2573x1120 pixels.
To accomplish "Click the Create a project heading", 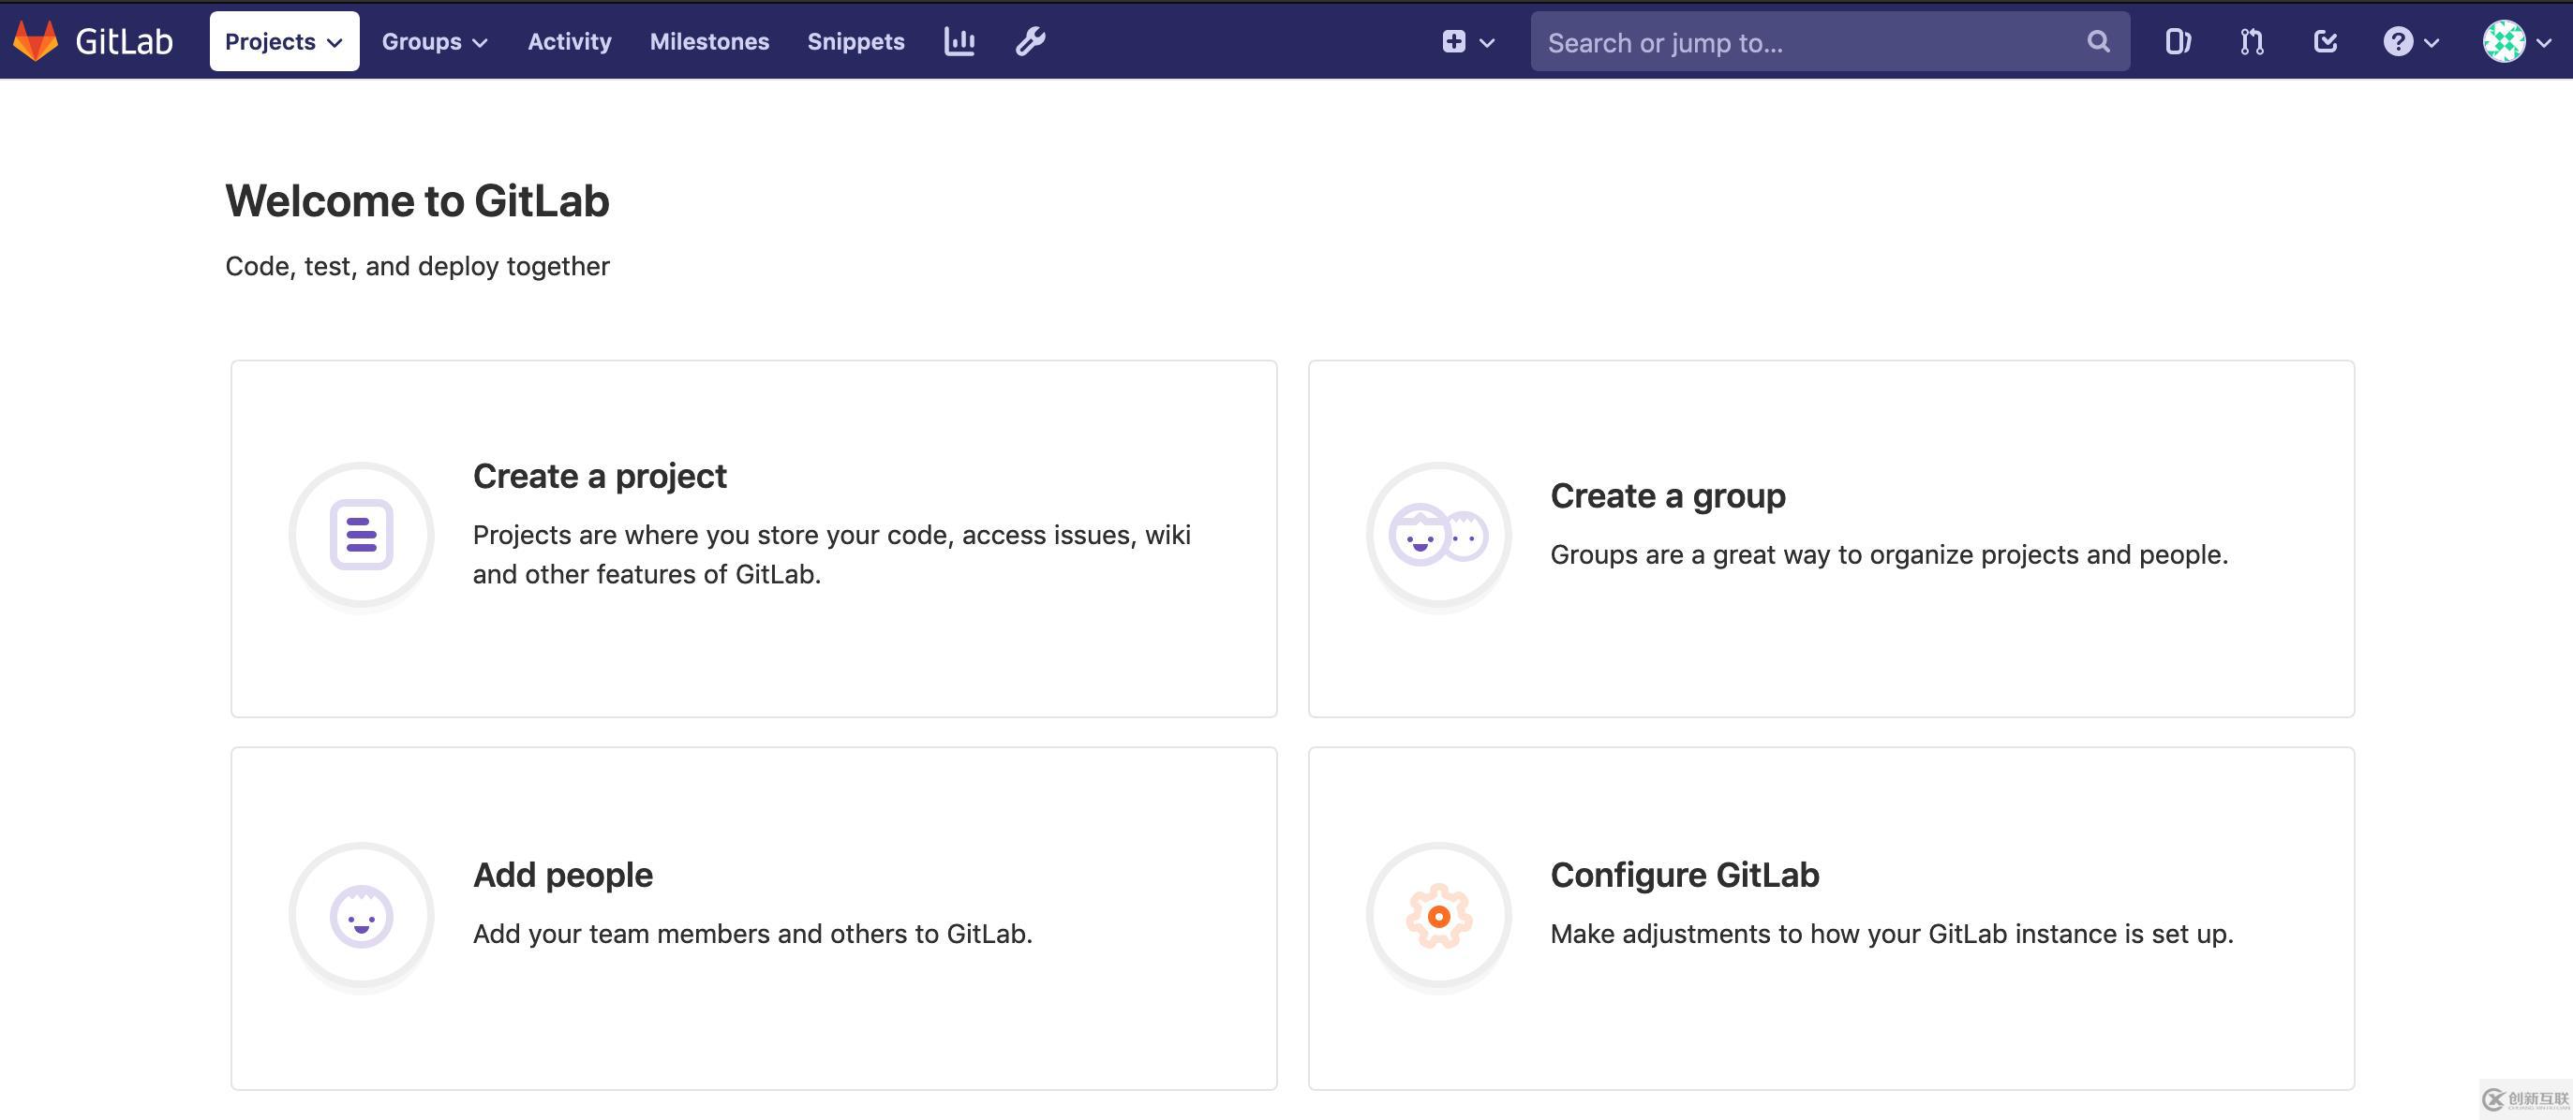I will point(600,476).
